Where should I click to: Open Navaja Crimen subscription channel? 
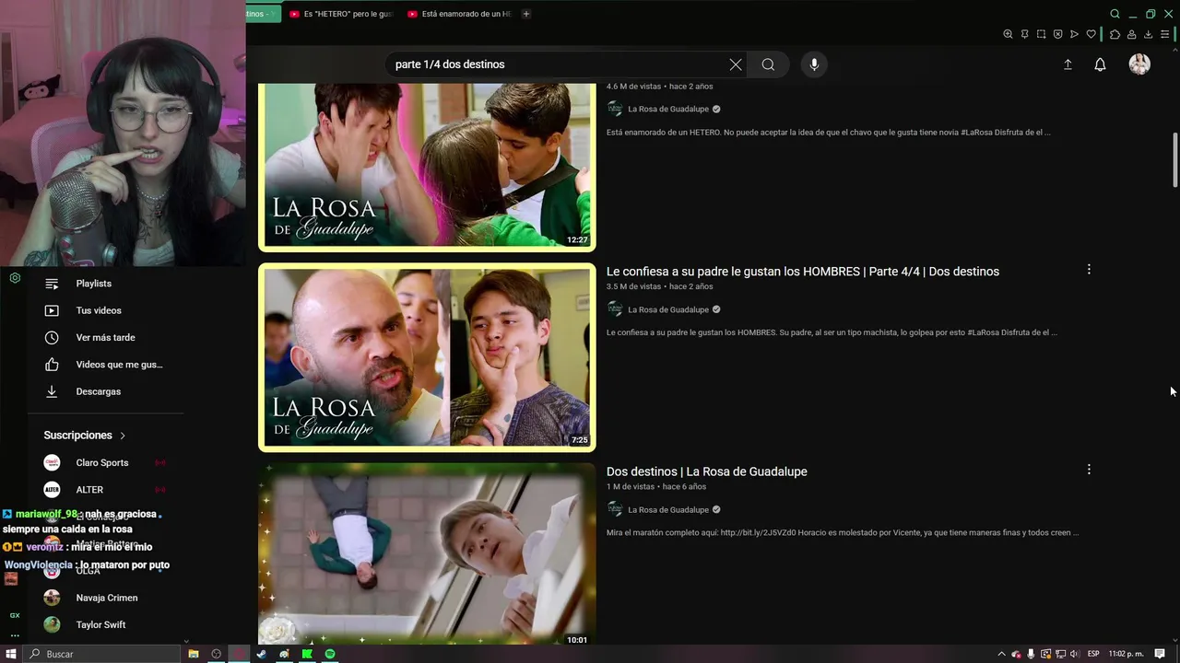(x=106, y=598)
